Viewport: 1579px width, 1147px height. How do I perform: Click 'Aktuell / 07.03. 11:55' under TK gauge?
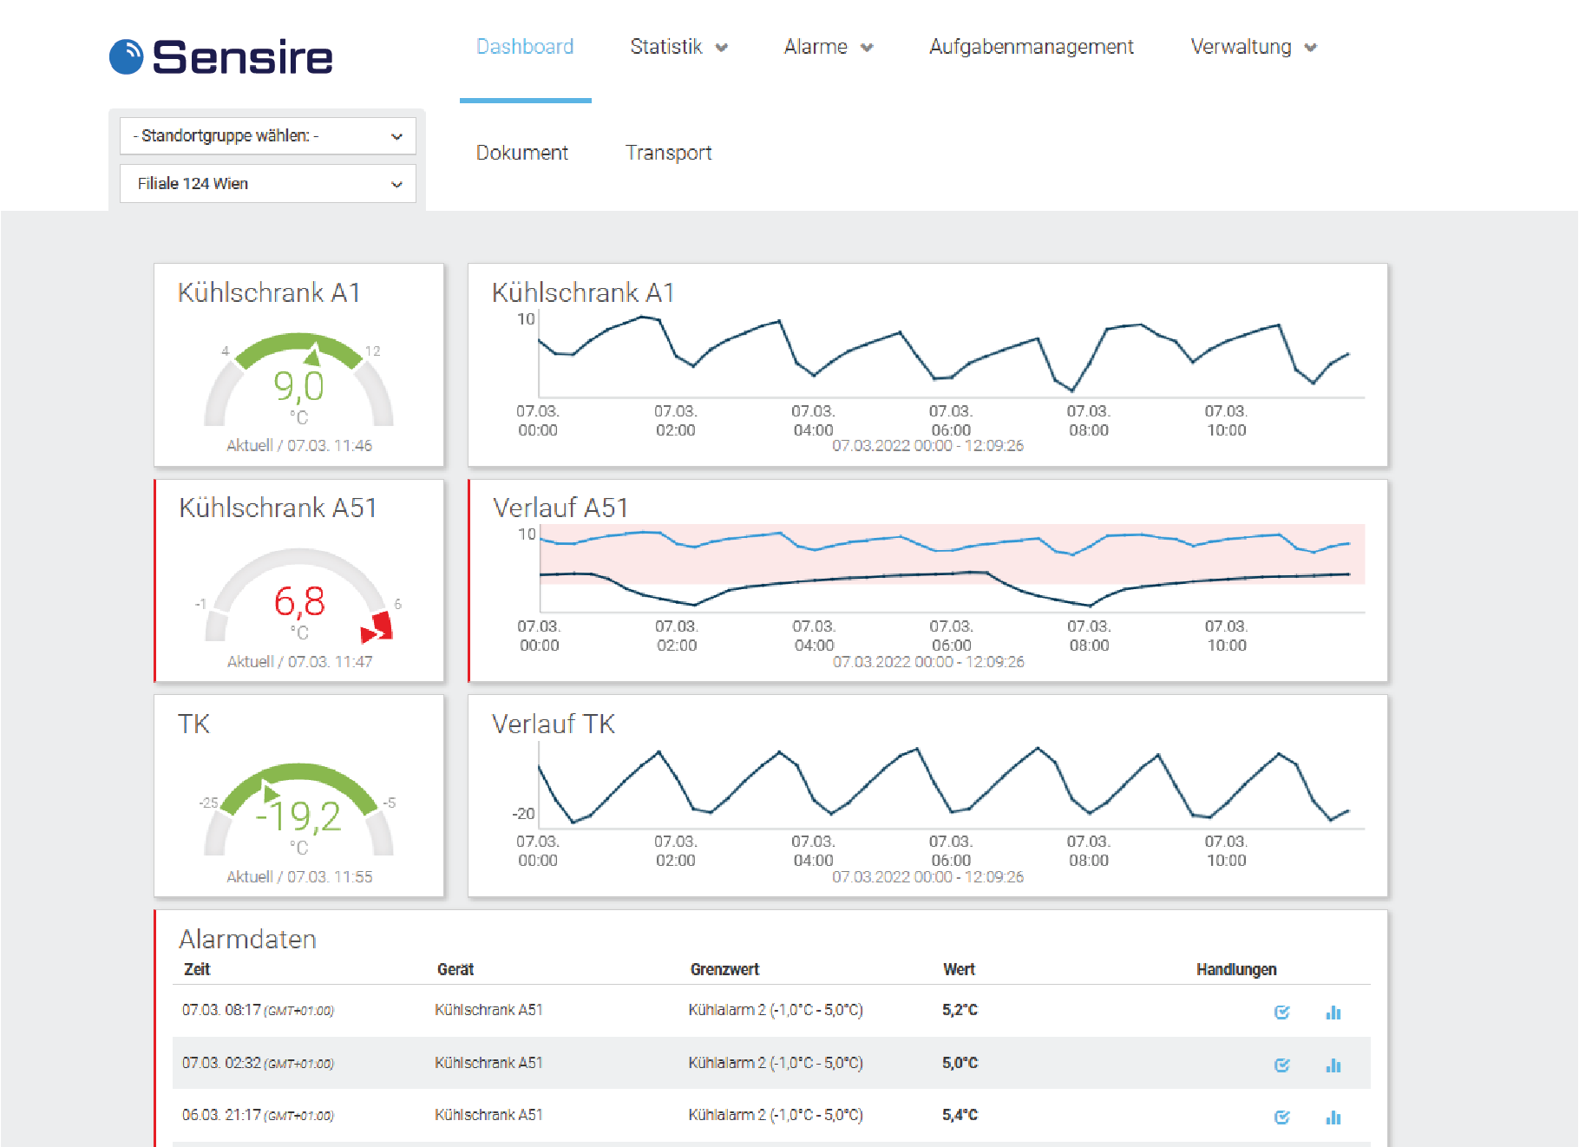pos(299,876)
